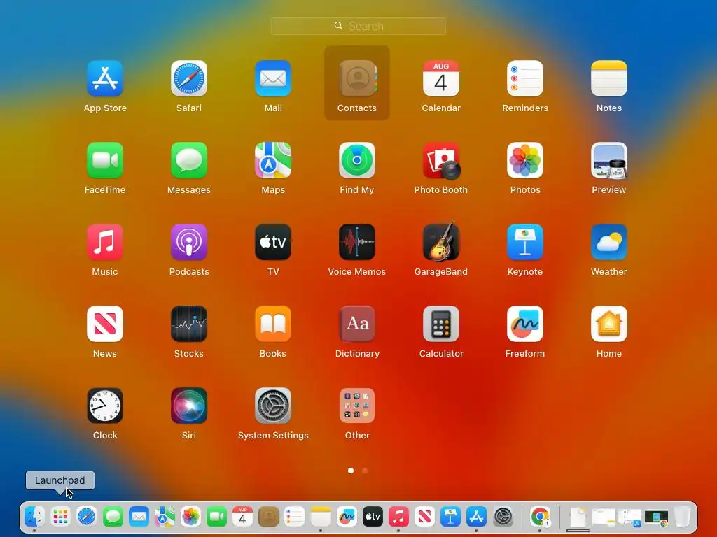Open Safari from the Dock
This screenshot has width=717, height=537.
pos(86,517)
